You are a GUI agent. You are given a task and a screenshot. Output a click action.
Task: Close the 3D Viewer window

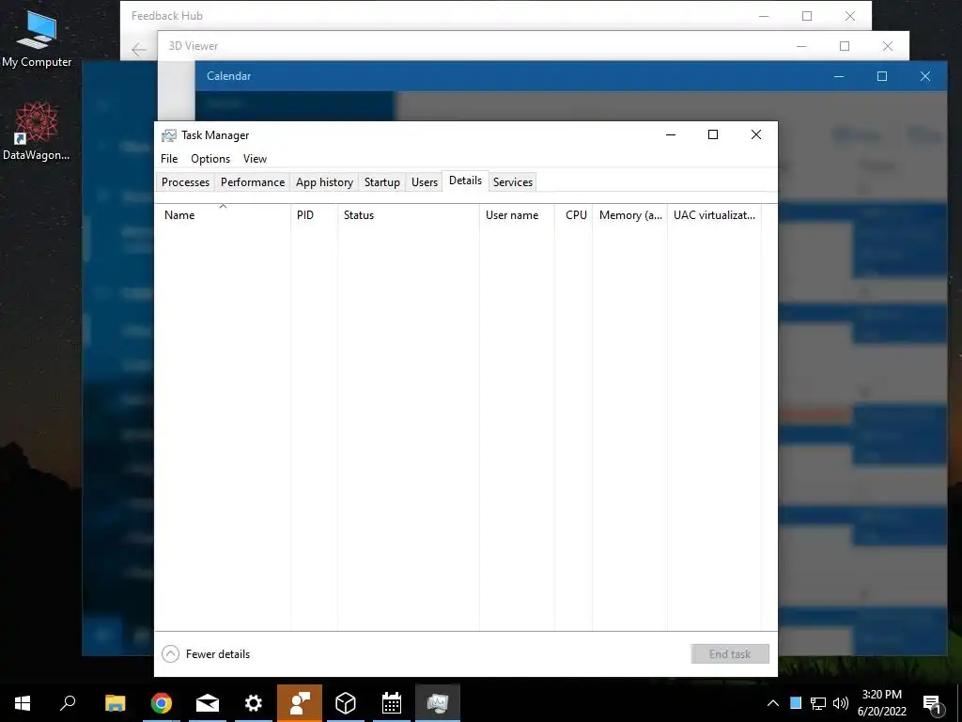[x=888, y=46]
